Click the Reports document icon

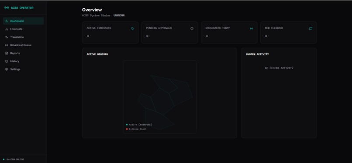[7, 53]
